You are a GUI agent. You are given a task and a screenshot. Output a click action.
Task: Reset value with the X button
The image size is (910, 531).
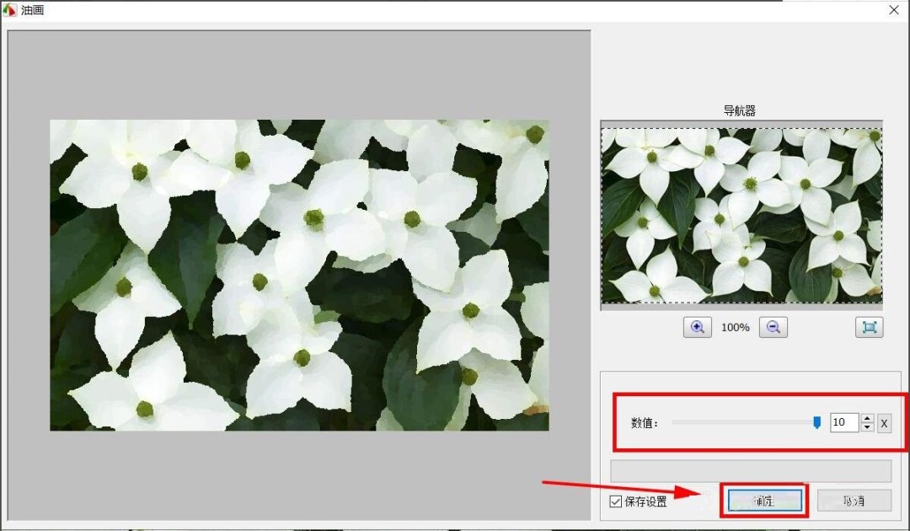pyautogui.click(x=884, y=423)
